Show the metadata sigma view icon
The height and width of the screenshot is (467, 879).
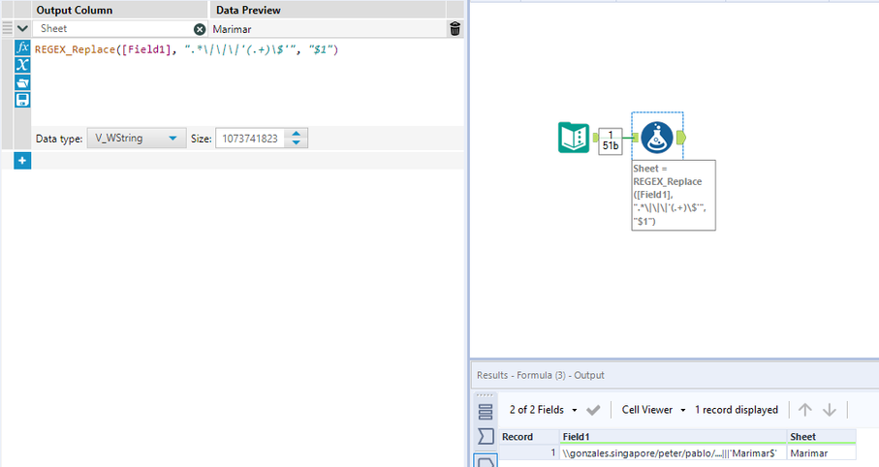click(x=486, y=436)
